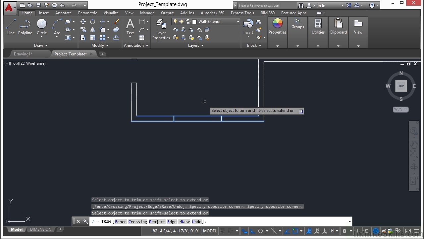Click the Fillet tool icon
This screenshot has height=239, width=424.
tap(102, 30)
